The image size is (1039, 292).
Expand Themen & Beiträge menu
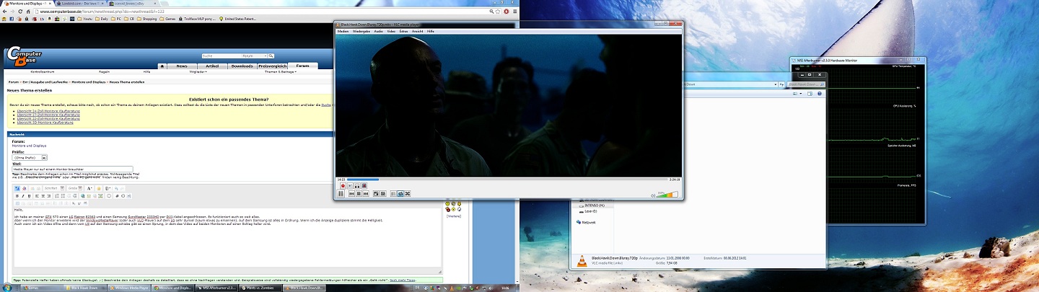pos(281,72)
